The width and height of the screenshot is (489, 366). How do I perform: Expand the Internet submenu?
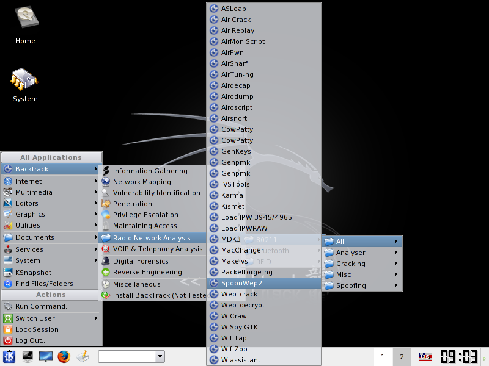(x=50, y=181)
